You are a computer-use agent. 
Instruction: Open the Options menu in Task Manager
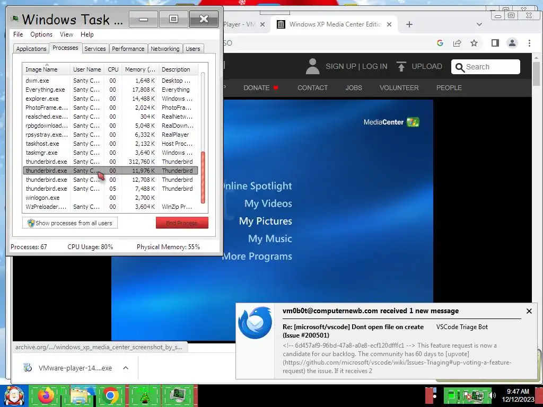point(41,34)
